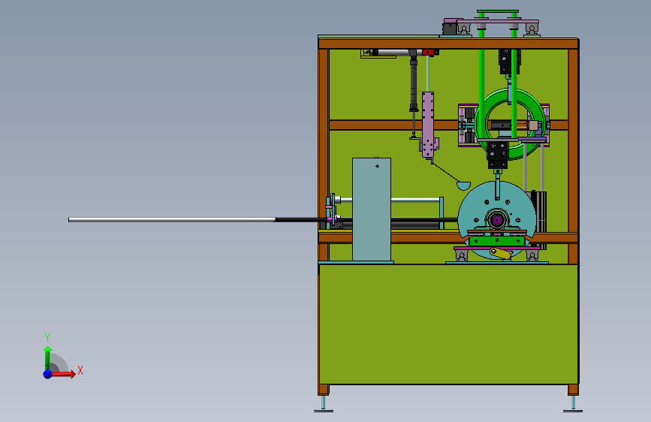This screenshot has height=422, width=651.
Task: Select the small teal half-bowl cup
Action: 463,185
